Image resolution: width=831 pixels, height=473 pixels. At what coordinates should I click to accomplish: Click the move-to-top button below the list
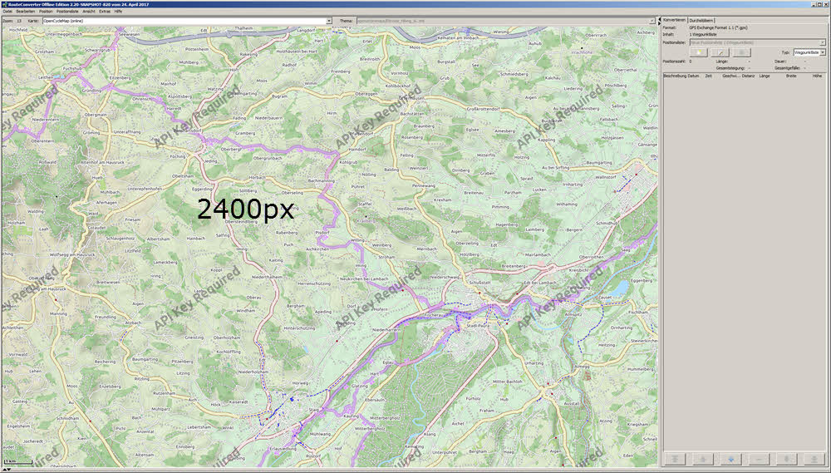(675, 459)
